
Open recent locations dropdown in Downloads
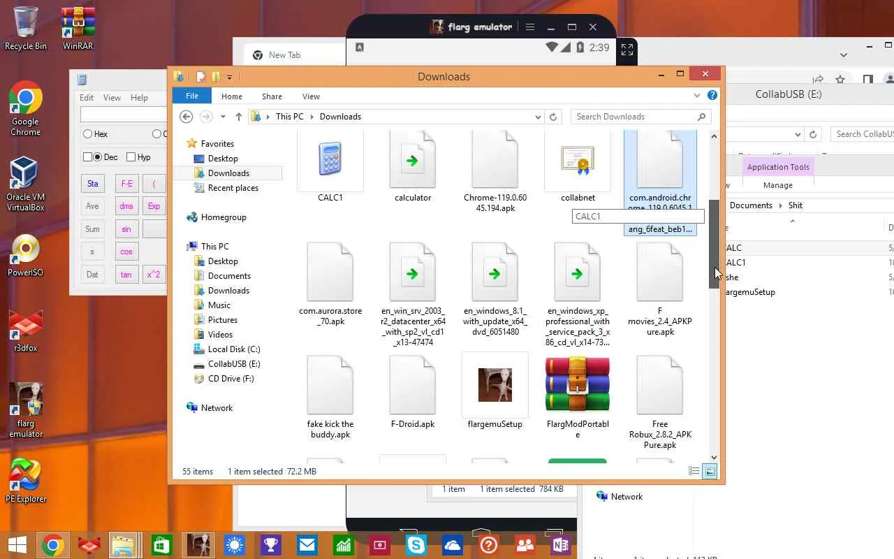[223, 117]
